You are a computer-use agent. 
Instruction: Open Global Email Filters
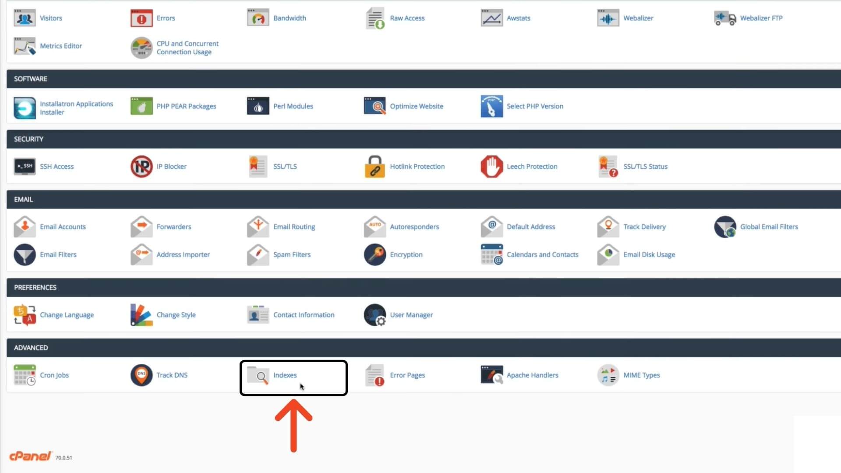(769, 227)
